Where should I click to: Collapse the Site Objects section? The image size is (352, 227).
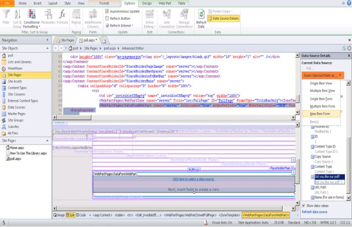(46, 49)
